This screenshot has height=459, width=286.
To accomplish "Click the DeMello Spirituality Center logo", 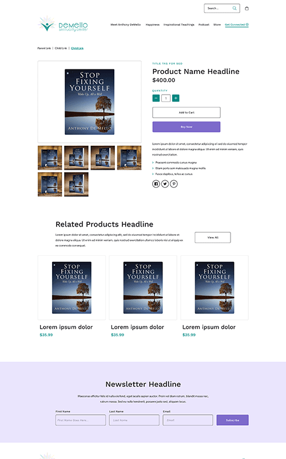I will coord(63,24).
